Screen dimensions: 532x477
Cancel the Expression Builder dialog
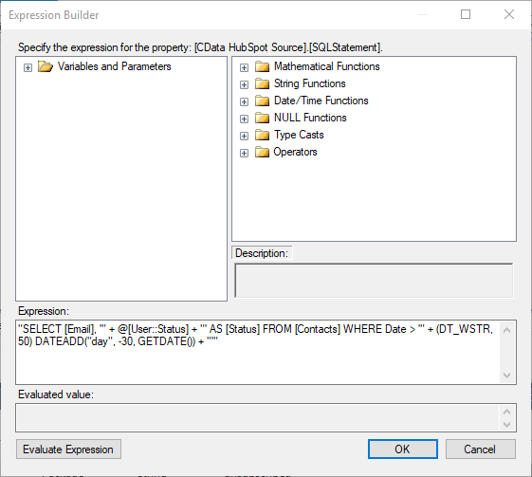click(x=481, y=449)
